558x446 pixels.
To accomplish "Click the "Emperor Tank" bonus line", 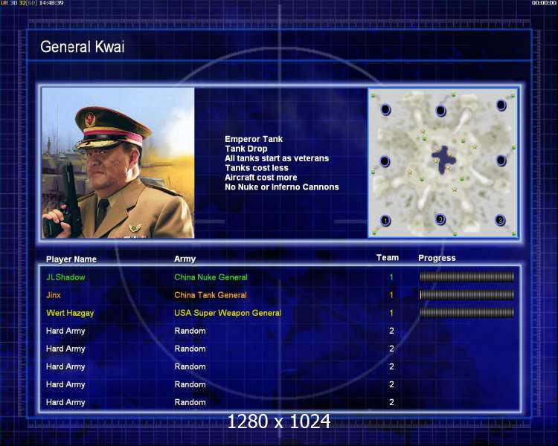I will [254, 139].
